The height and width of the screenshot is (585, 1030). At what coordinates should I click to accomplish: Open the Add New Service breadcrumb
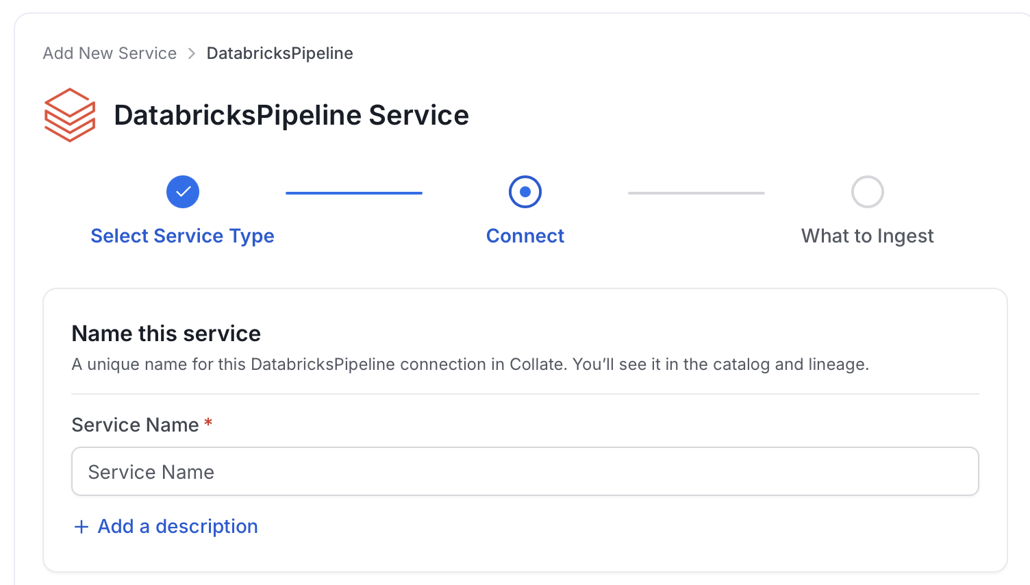click(x=110, y=53)
